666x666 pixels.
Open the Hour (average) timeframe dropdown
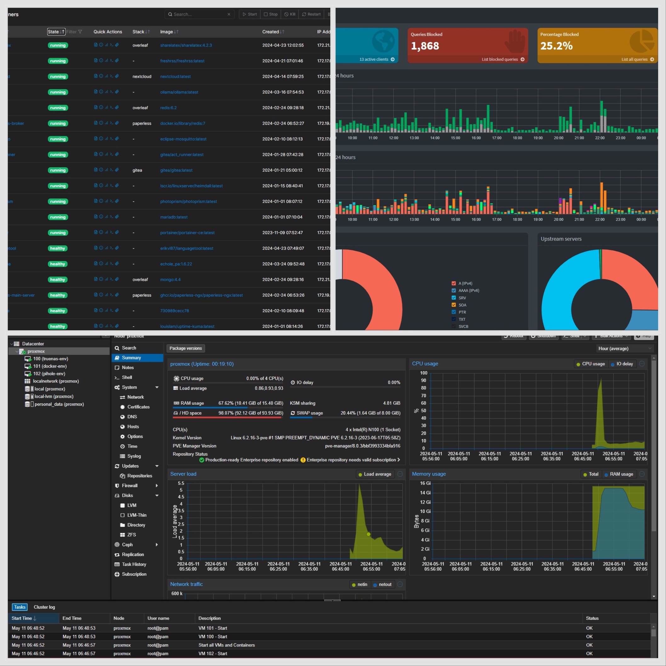625,349
